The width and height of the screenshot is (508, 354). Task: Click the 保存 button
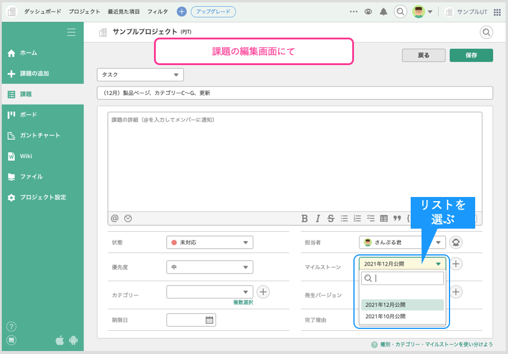(471, 55)
